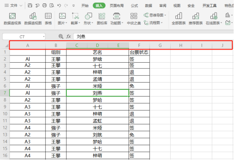The height and width of the screenshot is (160, 234).
Task: Switch to the 安全 tab
Action: (191, 6)
